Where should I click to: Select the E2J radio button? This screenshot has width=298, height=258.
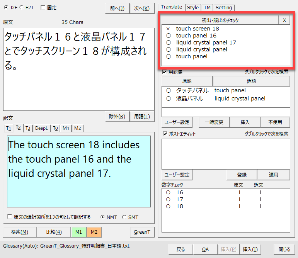[x=21, y=7]
